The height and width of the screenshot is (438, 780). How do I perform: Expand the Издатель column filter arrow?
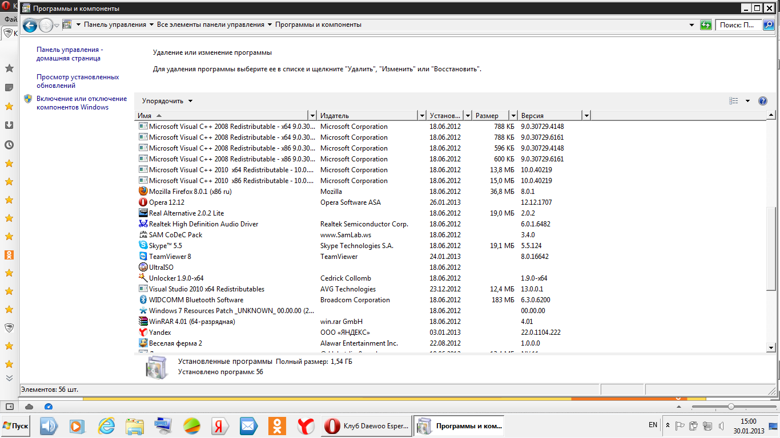point(421,116)
